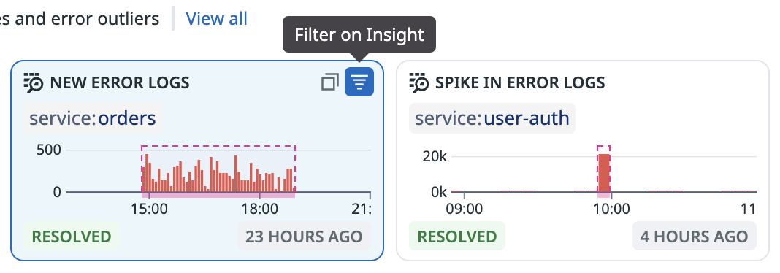
Task: Click the 23 Hours Ago timestamp badge
Action: (x=304, y=237)
